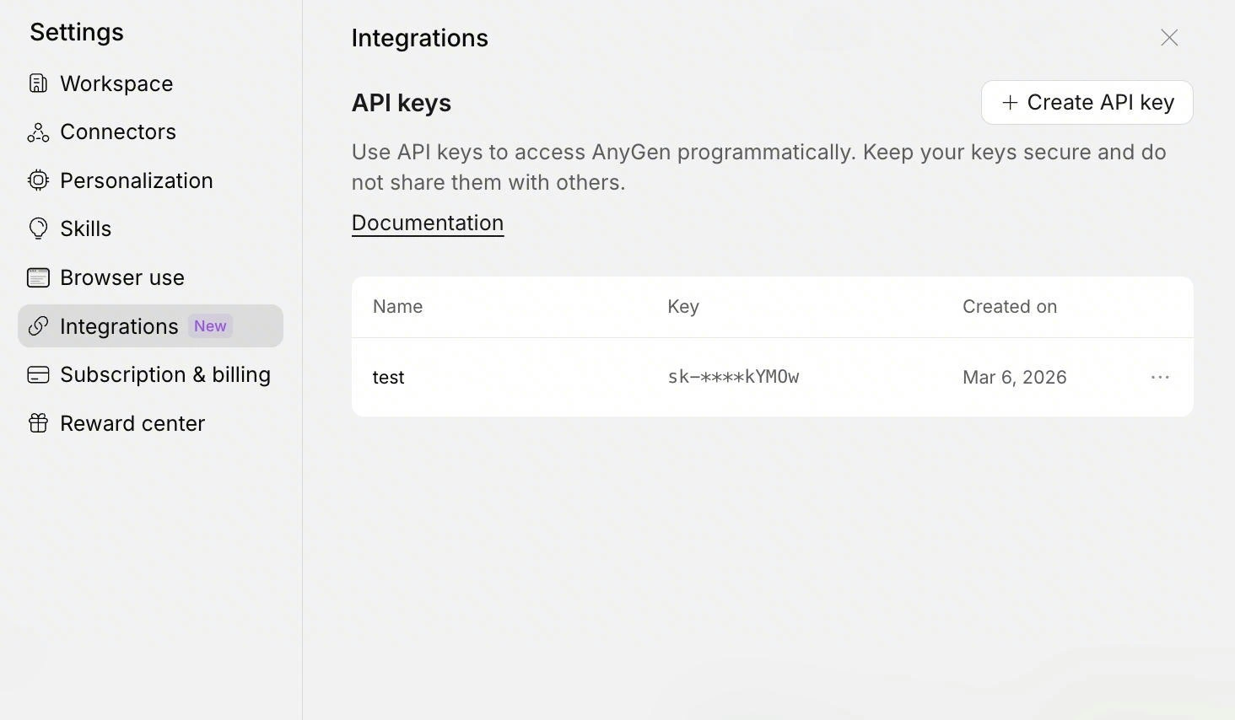Image resolution: width=1235 pixels, height=720 pixels.
Task: Select the test key name cell
Action: click(x=388, y=378)
